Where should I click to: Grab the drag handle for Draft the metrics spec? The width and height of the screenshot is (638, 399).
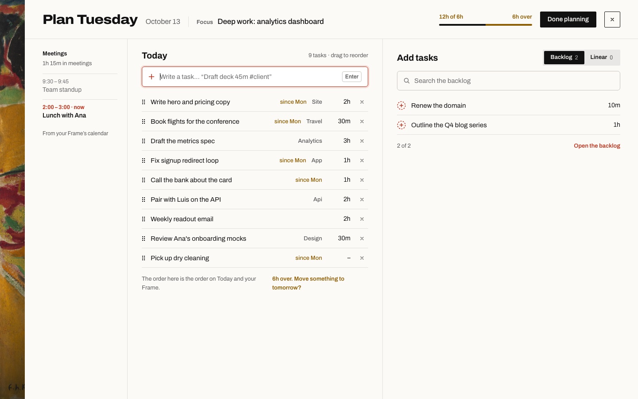tap(144, 141)
